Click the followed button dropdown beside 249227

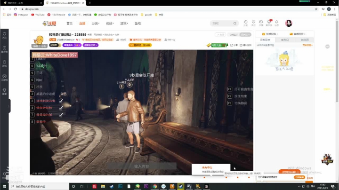246,34
